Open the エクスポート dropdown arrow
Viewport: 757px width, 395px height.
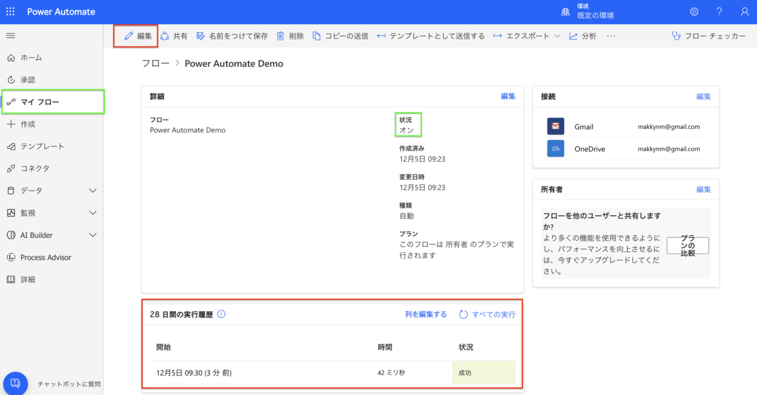point(557,36)
